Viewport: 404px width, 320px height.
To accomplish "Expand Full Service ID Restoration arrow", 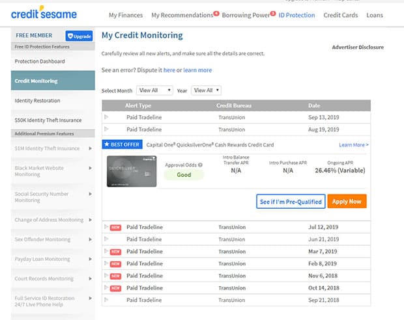I will coord(90,299).
